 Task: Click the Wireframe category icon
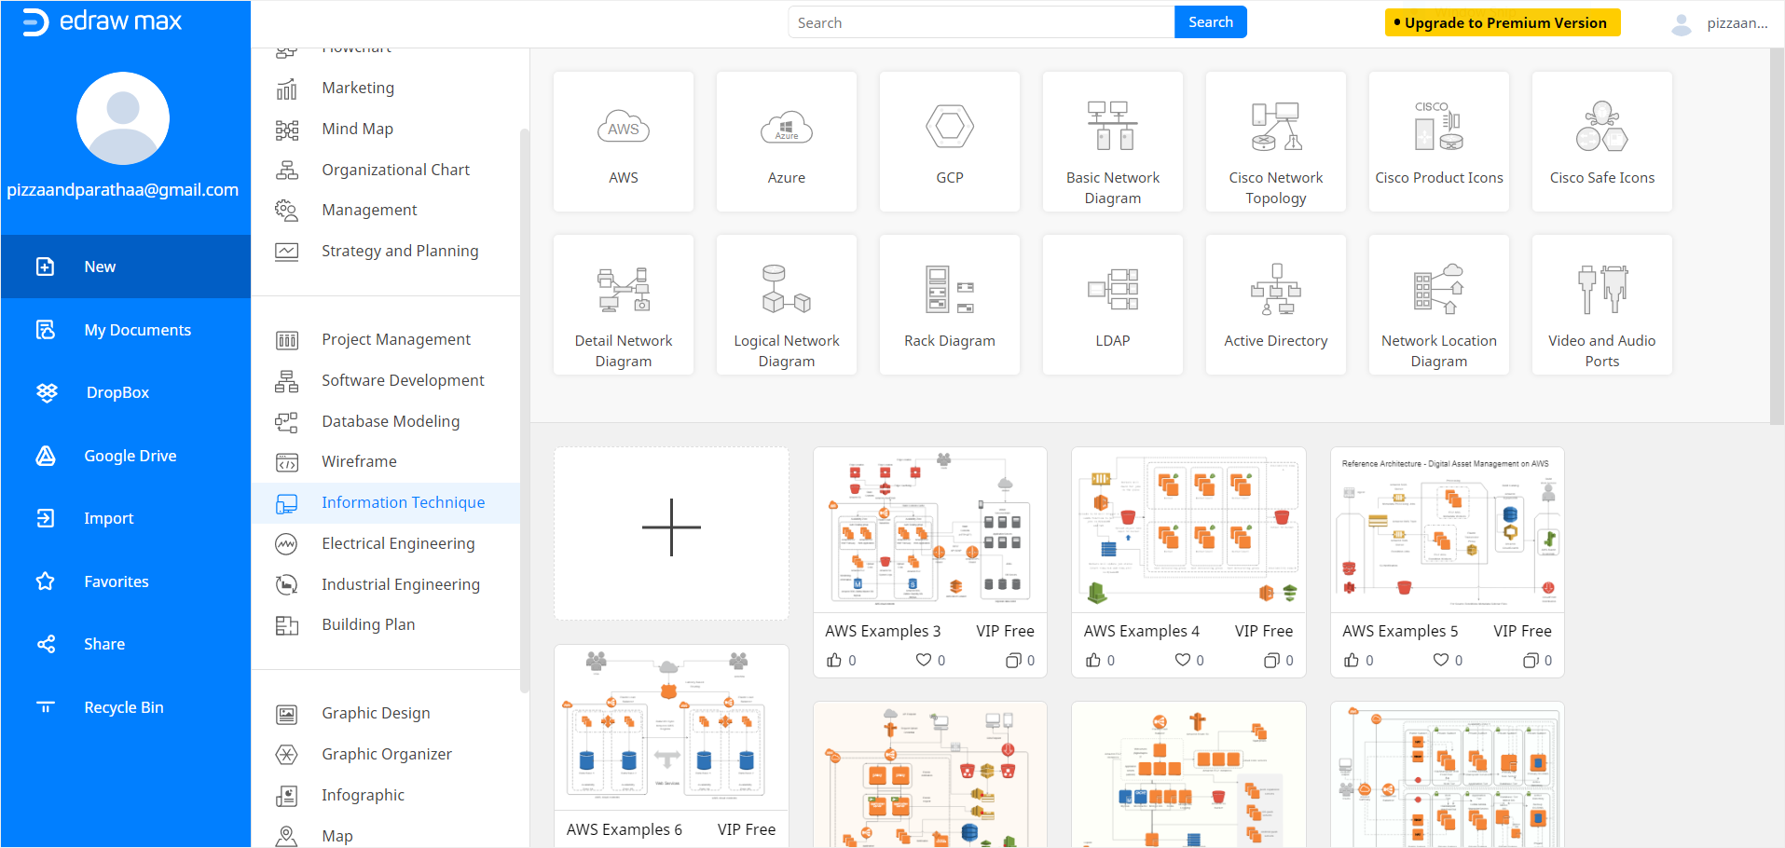tap(286, 462)
